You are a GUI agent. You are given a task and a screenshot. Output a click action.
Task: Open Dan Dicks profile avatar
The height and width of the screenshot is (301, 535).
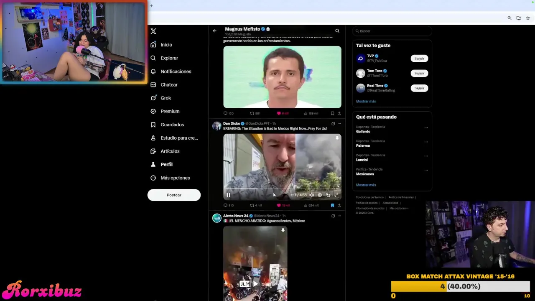point(217,126)
